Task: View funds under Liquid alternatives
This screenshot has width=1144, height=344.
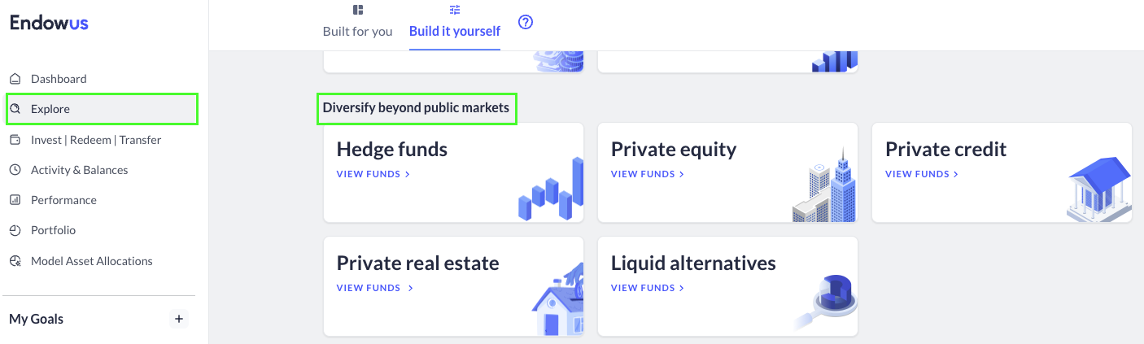Action: (647, 288)
